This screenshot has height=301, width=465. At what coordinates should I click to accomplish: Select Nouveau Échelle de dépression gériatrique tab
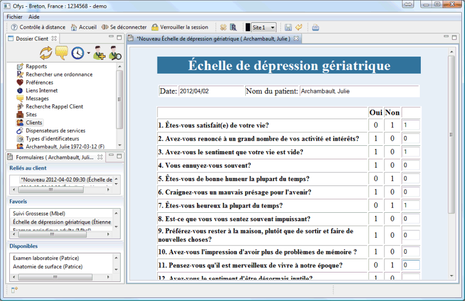(x=213, y=39)
